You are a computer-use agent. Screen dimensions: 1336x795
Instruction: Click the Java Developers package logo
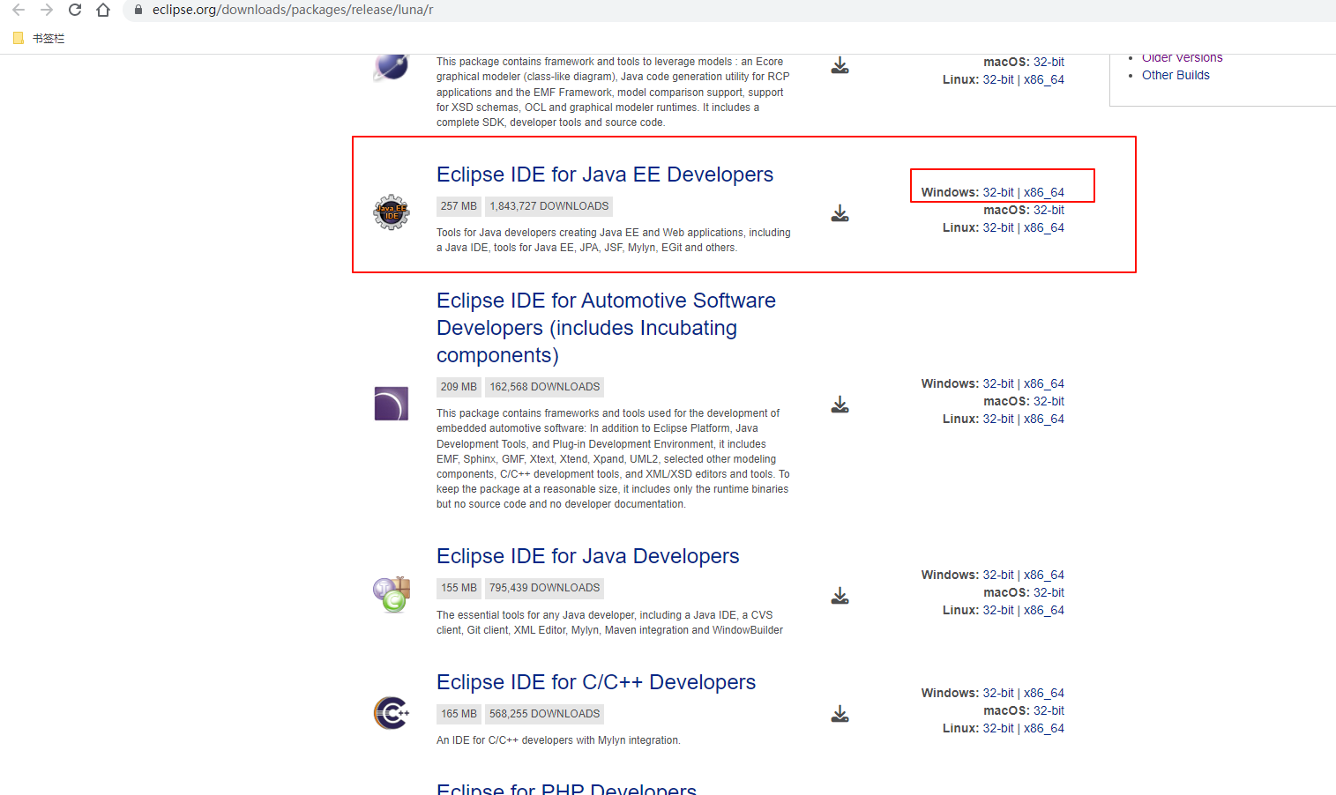click(392, 595)
